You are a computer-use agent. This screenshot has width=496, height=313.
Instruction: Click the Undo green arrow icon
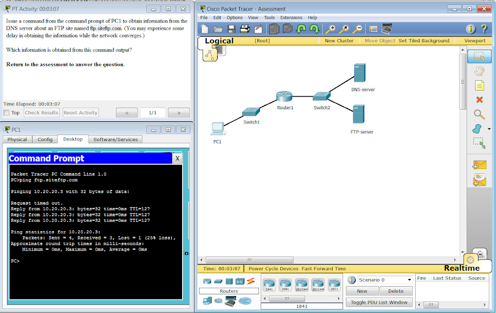[301, 29]
